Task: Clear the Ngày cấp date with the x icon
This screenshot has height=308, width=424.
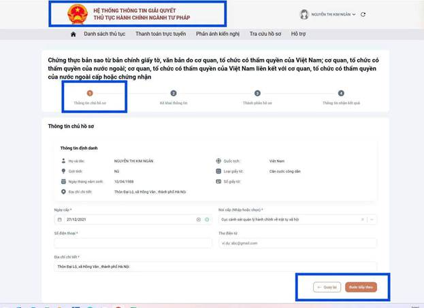Action: coord(199,220)
